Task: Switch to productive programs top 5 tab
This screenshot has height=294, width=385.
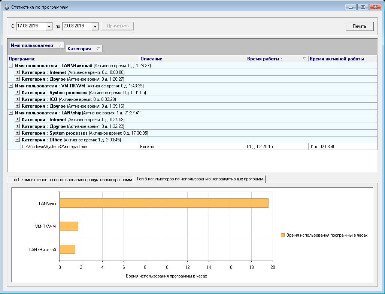Action: 71,180
